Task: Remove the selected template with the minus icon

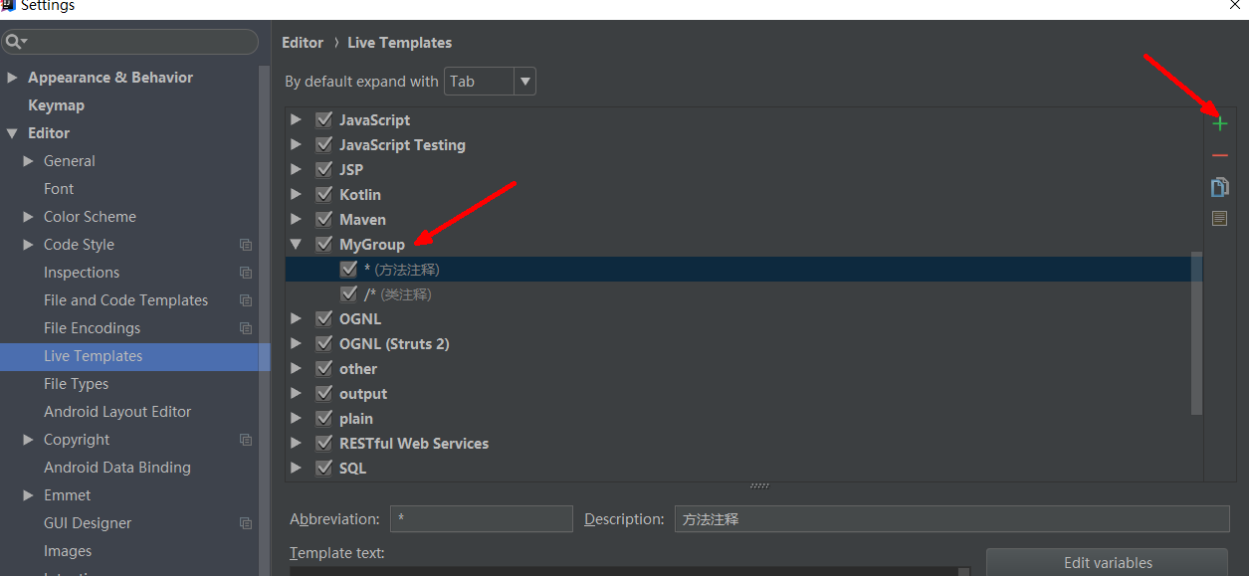Action: click(1220, 156)
